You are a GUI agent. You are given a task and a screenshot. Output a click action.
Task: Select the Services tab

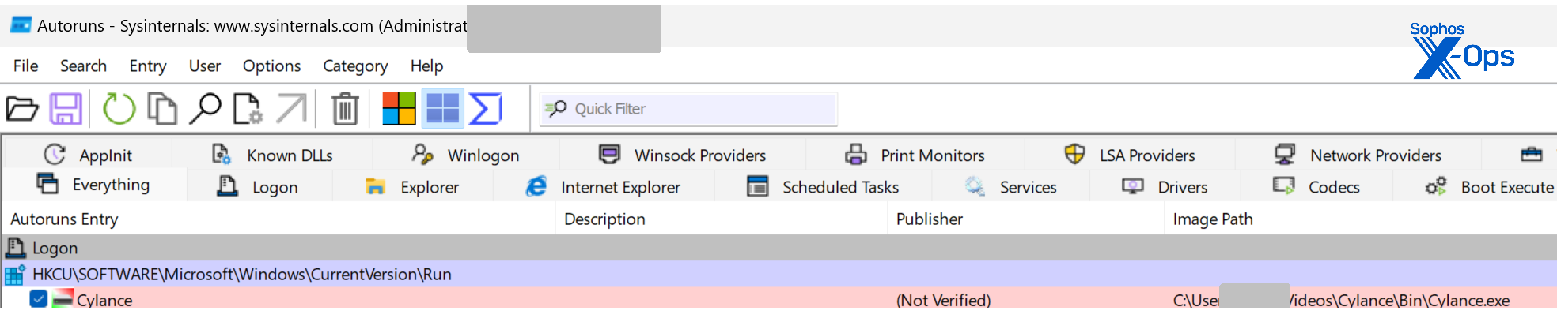point(1011,187)
